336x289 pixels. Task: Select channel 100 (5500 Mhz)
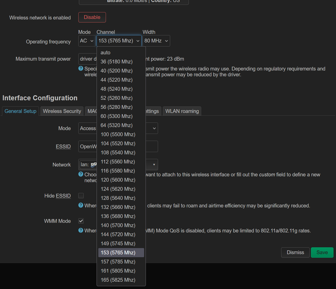[x=121, y=134]
